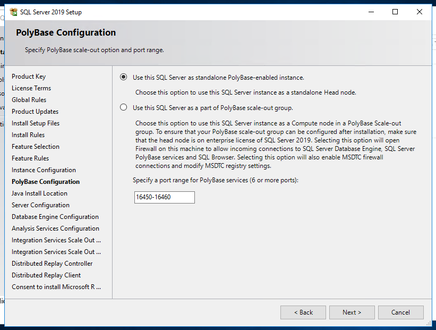Select Product Key step in sidebar
Screen dimensions: 436x330
coord(29,77)
